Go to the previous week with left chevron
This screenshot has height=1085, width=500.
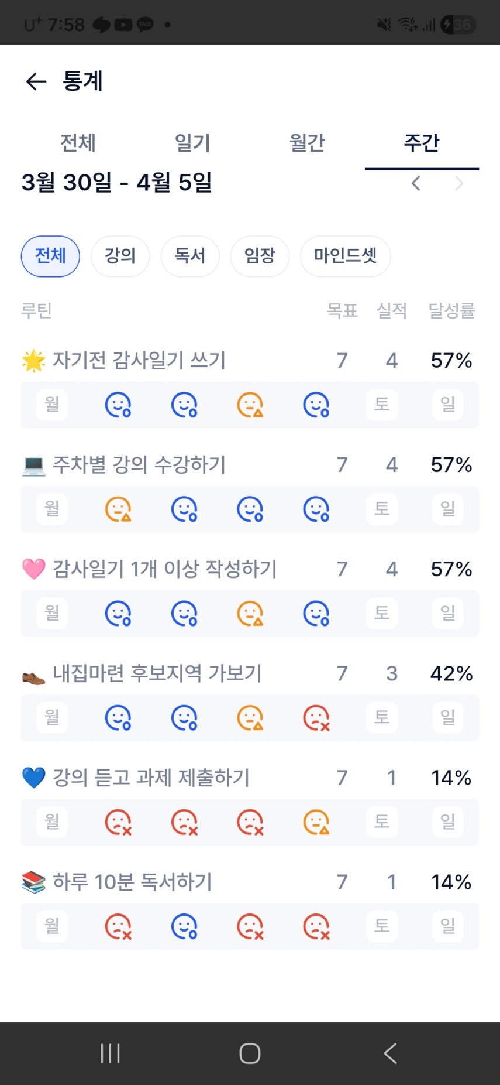tap(416, 183)
